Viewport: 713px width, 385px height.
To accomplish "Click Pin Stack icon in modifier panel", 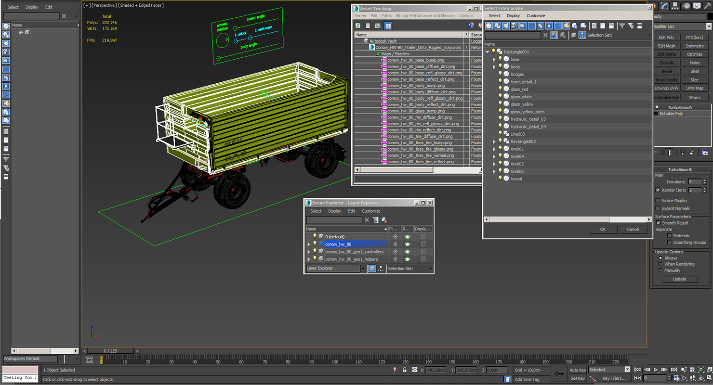I will (657, 153).
